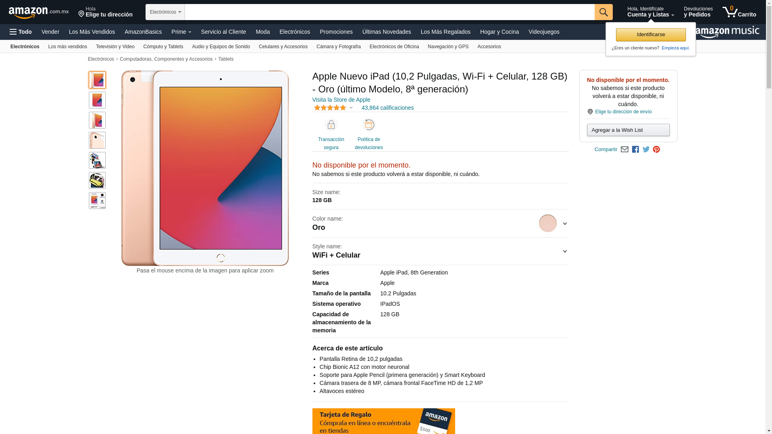Share product on Pinterest icon

click(657, 149)
